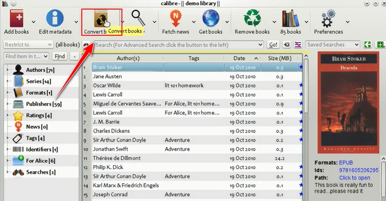The width and height of the screenshot is (386, 201).
Task: Select the Formats category icon
Action: [18, 93]
